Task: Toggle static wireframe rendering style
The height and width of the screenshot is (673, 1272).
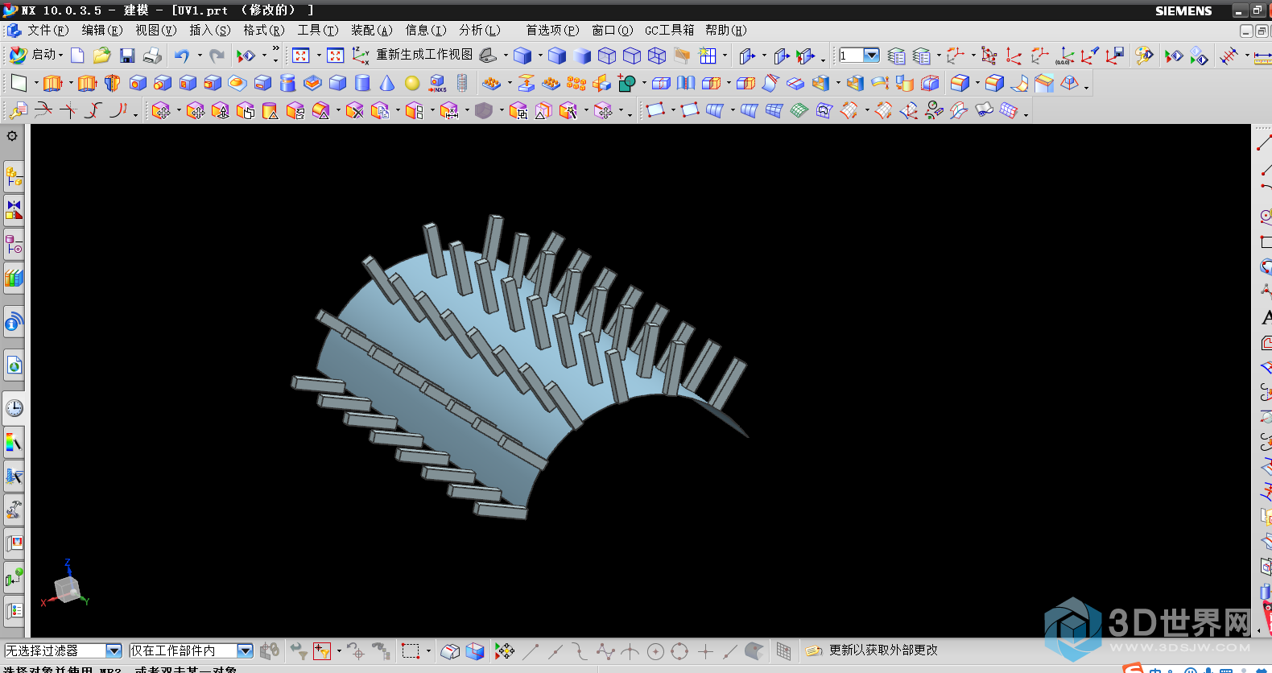Action: [657, 56]
